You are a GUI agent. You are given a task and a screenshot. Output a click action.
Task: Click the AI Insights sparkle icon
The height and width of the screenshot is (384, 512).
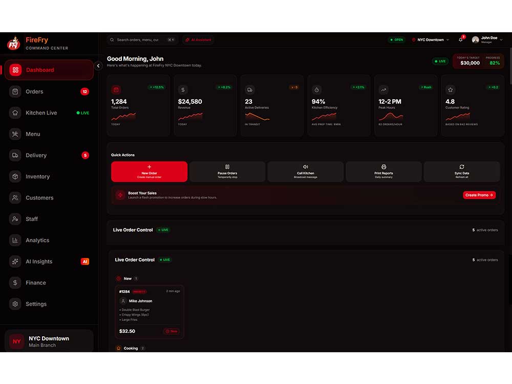15,261
